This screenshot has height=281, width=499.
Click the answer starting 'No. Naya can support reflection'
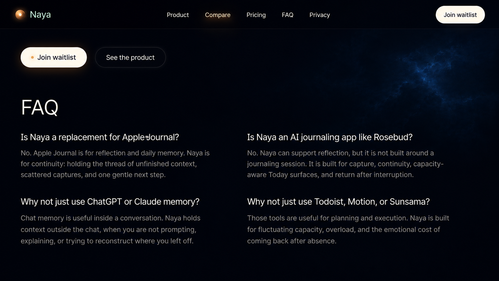(x=345, y=164)
